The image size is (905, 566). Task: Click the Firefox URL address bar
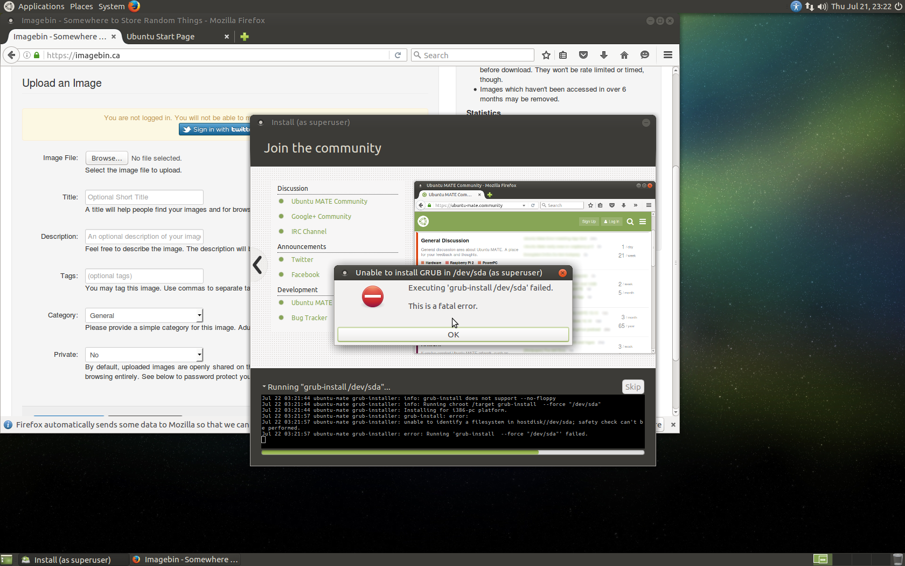point(215,55)
